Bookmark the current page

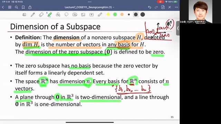(23, 7)
